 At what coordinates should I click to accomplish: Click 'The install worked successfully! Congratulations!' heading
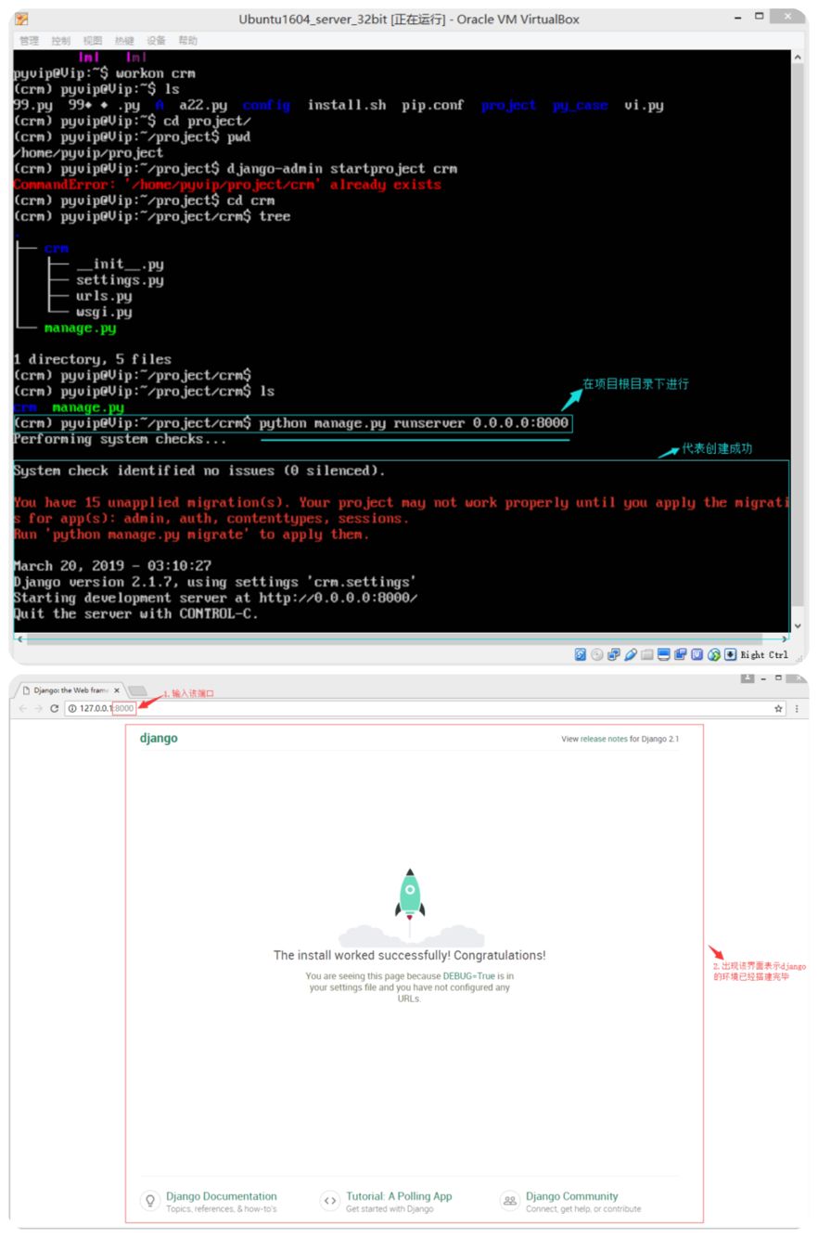tap(410, 955)
